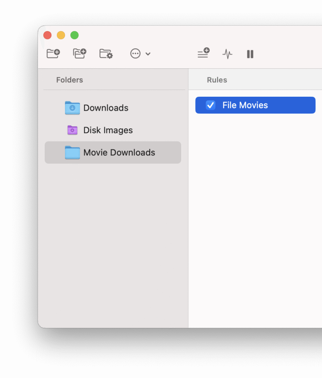This screenshot has height=378, width=322.
Task: Add a new rule with the plus-rule icon
Action: click(x=203, y=54)
